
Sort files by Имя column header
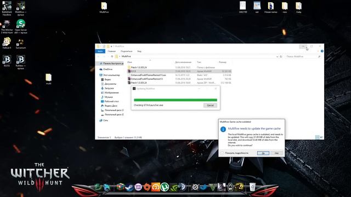[x=129, y=62]
